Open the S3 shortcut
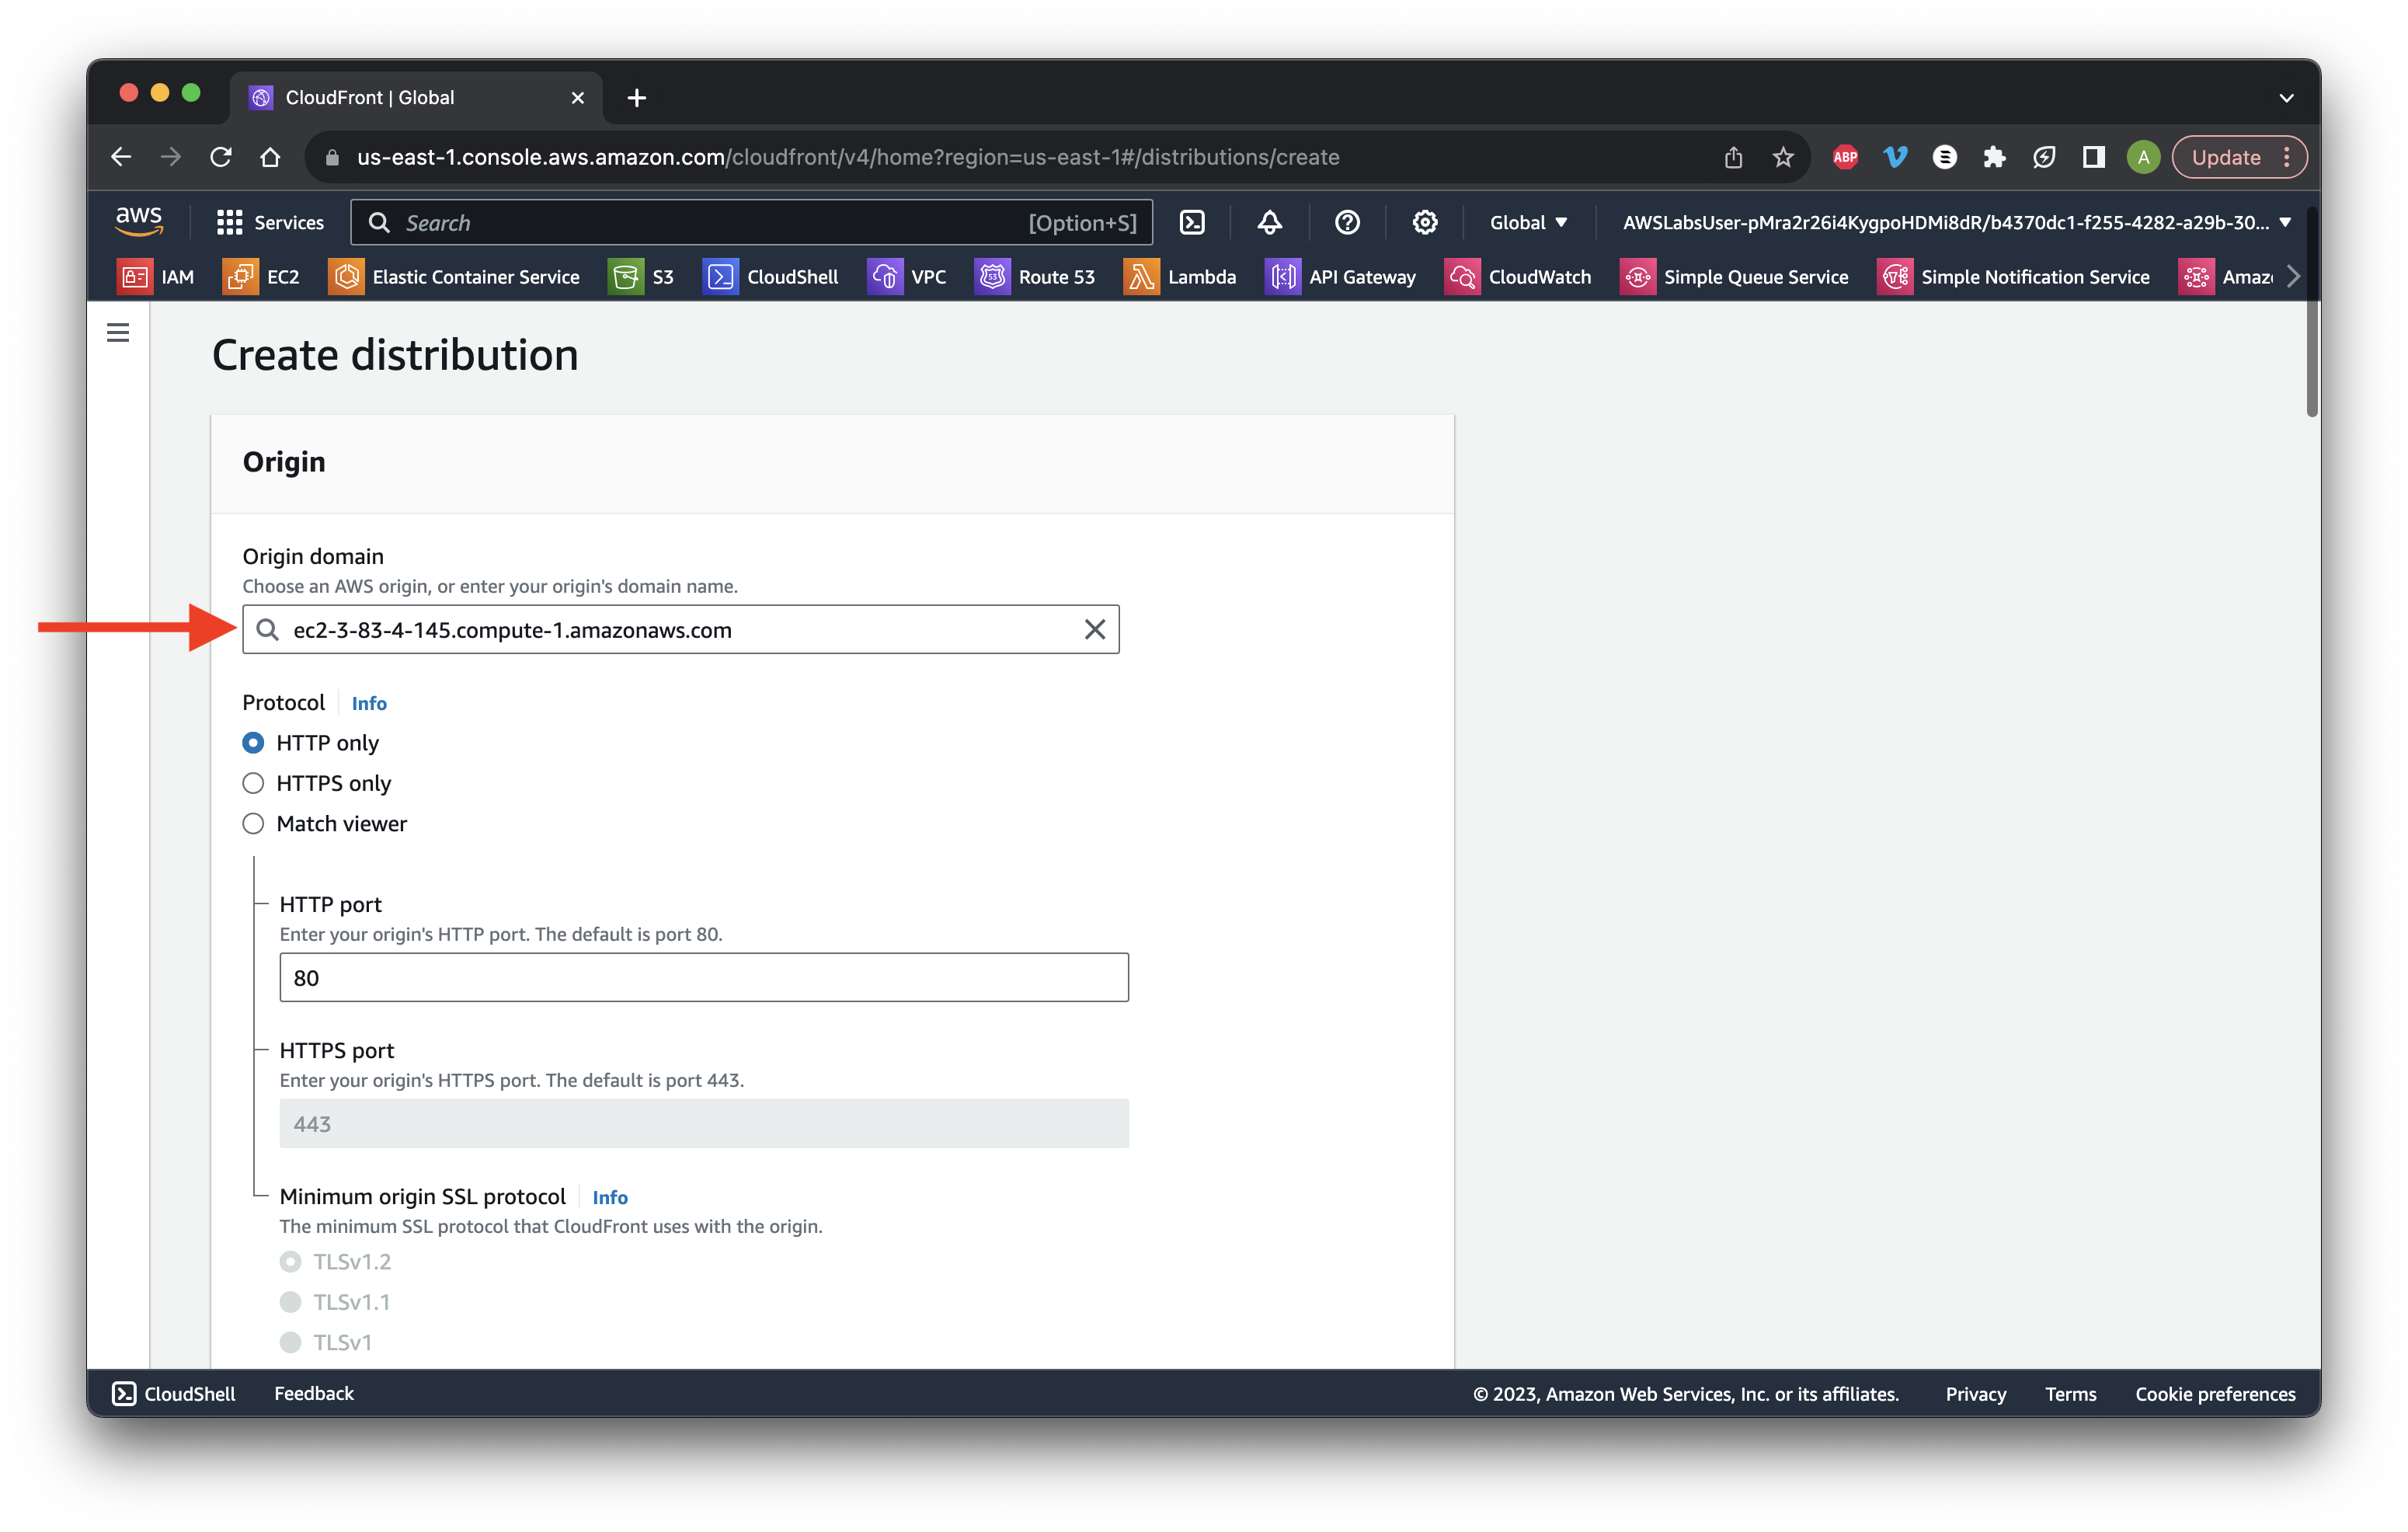The height and width of the screenshot is (1532, 2408). click(641, 277)
